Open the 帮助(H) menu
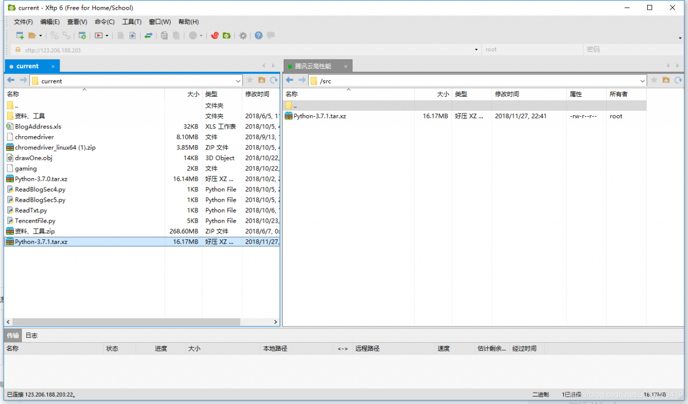 188,22
